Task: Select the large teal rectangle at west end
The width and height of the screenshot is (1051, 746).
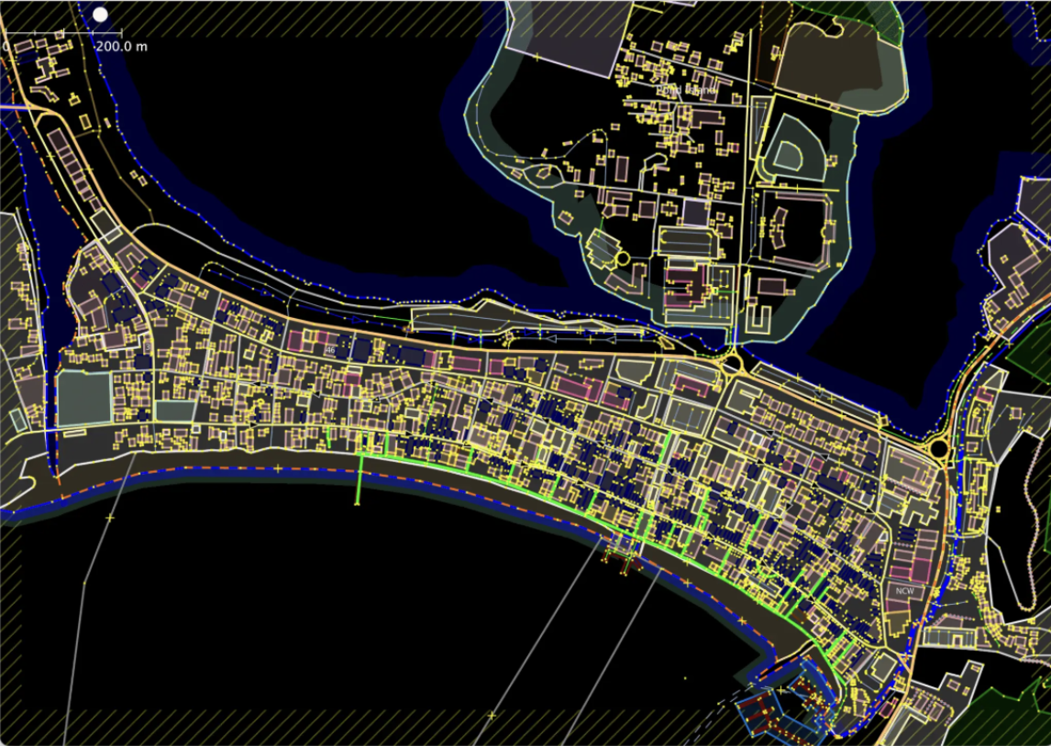Action: [x=84, y=398]
